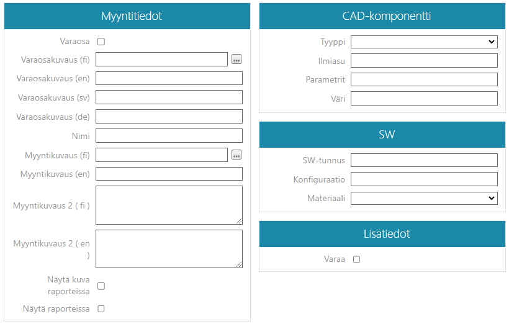Click into Varaosakuvaus (en) field
The height and width of the screenshot is (324, 509).
[x=169, y=78]
